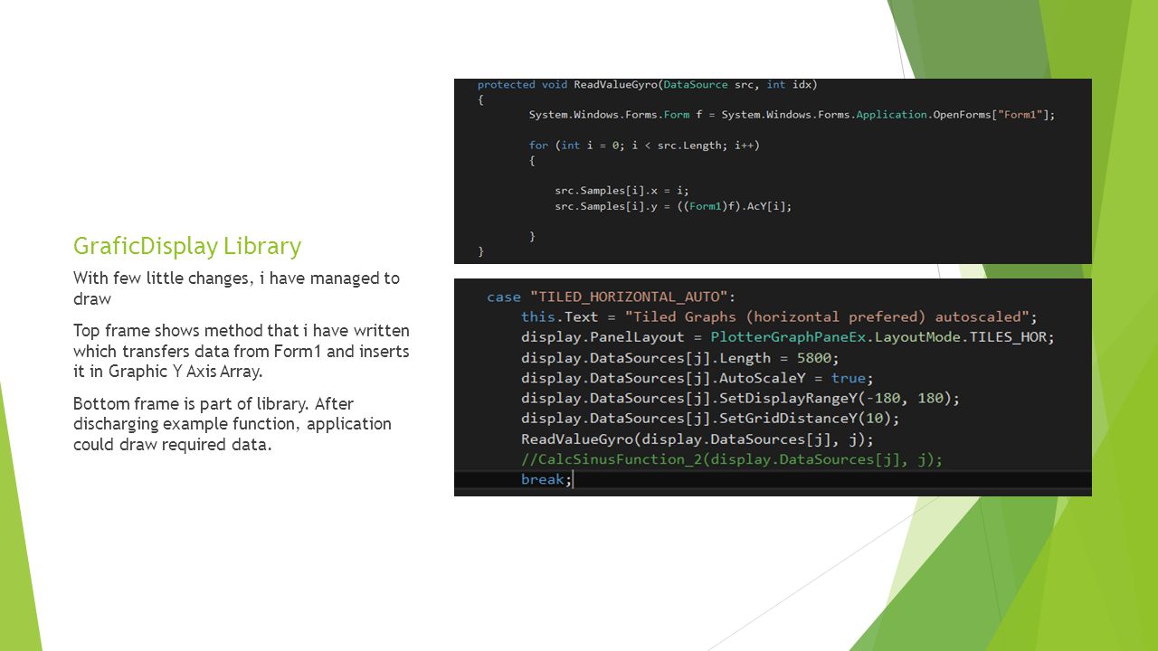Click the 'AutoScaleY = true;' line
The image size is (1158, 651).
(697, 378)
